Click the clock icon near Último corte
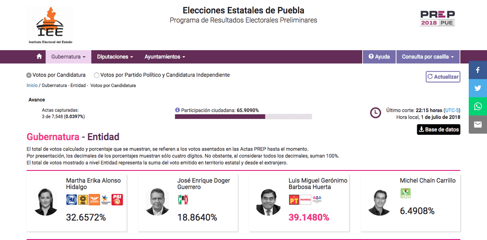The width and height of the screenshot is (487, 240). tap(375, 113)
